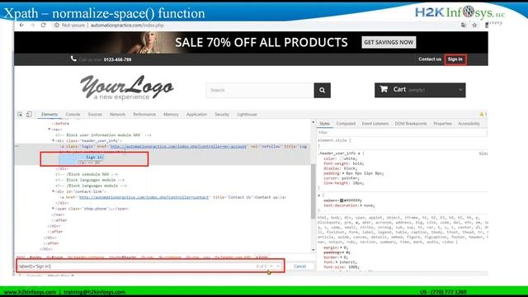The height and width of the screenshot is (297, 528).
Task: Open the Security tab
Action: click(x=222, y=115)
